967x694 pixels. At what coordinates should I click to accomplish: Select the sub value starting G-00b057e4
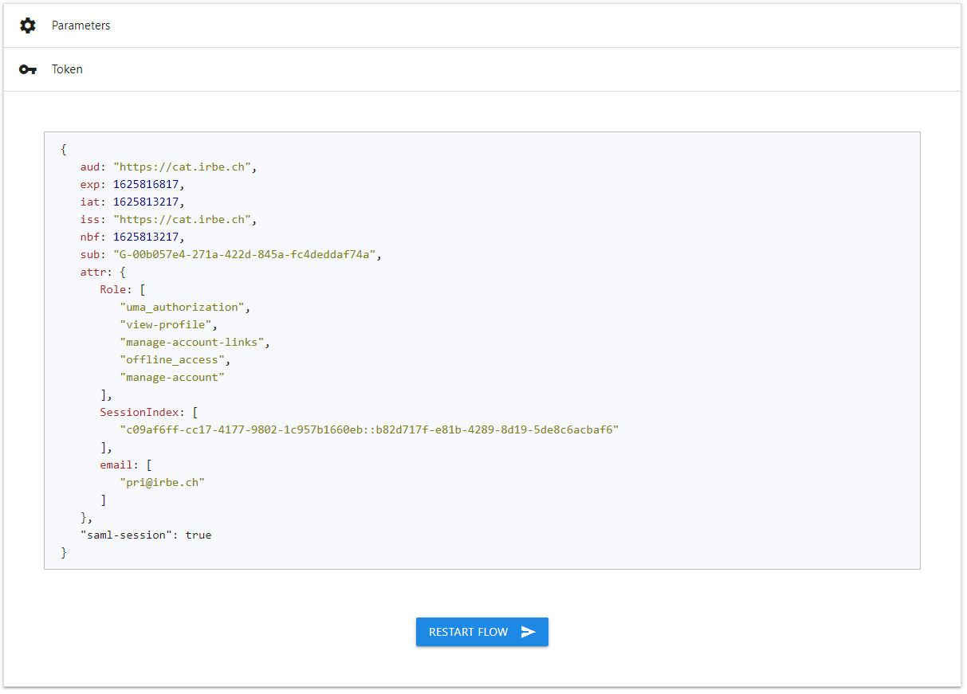(x=246, y=255)
